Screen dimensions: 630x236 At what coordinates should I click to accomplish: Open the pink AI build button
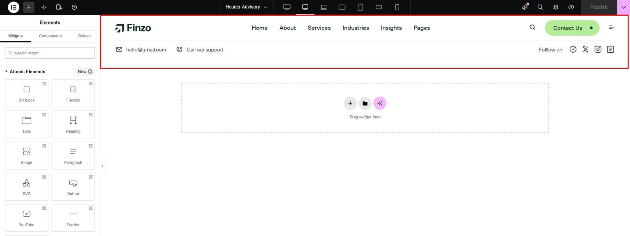coord(380,103)
